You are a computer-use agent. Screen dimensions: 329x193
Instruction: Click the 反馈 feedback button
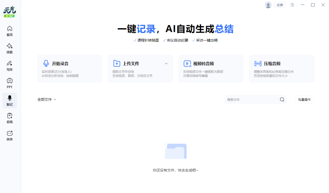click(x=280, y=5)
